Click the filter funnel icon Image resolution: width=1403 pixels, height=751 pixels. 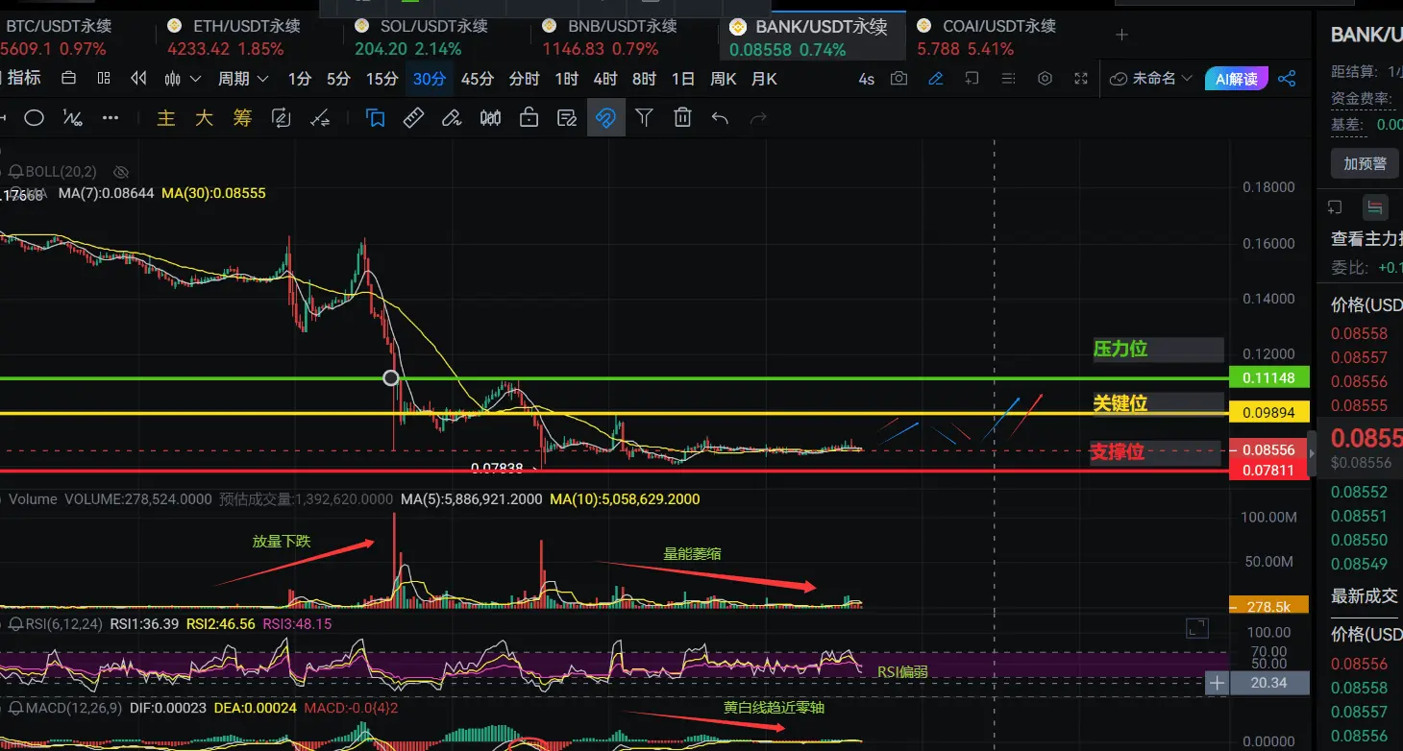click(x=645, y=118)
